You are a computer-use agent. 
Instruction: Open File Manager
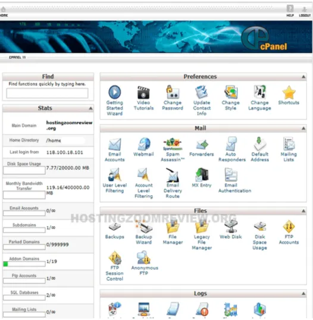click(173, 227)
